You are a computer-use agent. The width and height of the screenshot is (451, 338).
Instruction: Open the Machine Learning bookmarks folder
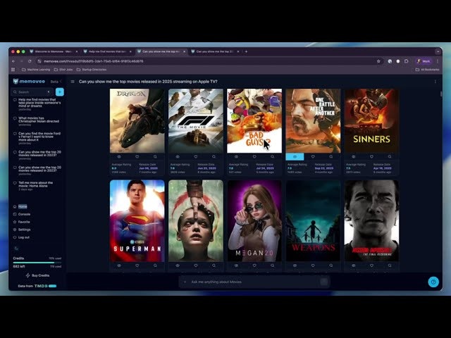pyautogui.click(x=36, y=70)
